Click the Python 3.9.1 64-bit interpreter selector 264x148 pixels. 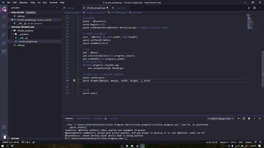11,142
